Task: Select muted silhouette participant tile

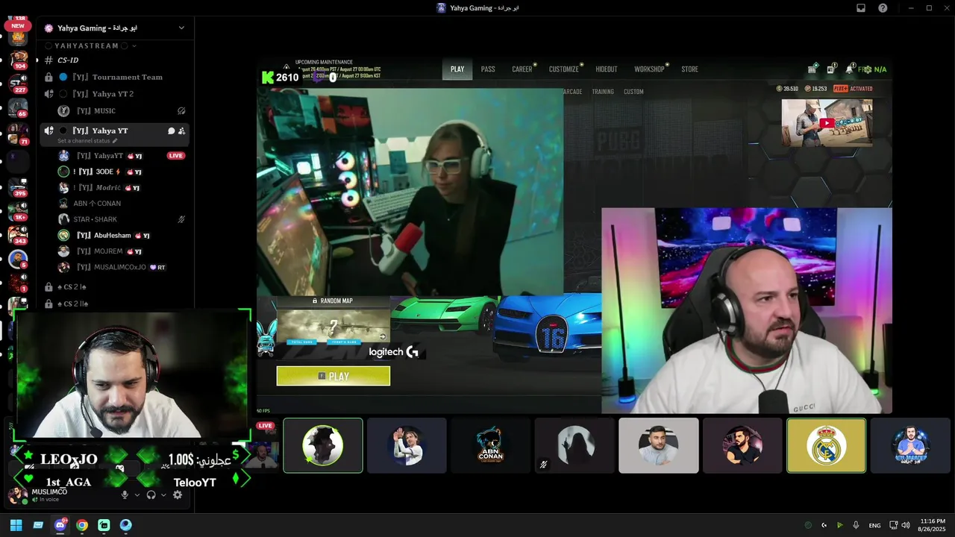Action: tap(574, 445)
